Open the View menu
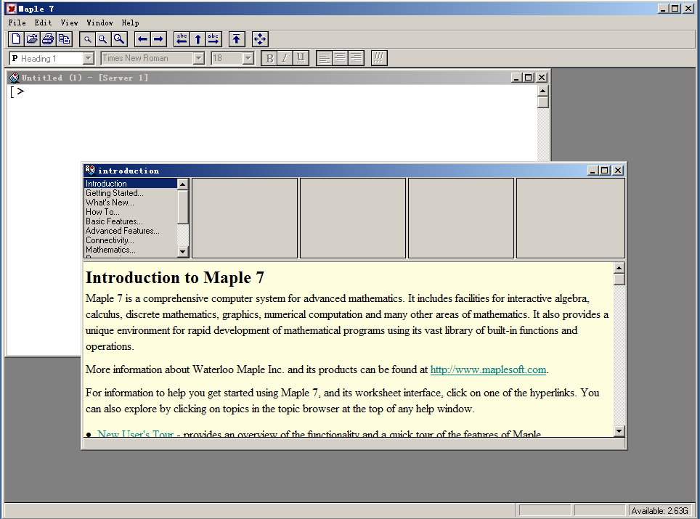This screenshot has height=519, width=700. tap(69, 23)
